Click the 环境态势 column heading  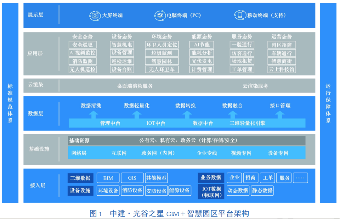pos(162,36)
